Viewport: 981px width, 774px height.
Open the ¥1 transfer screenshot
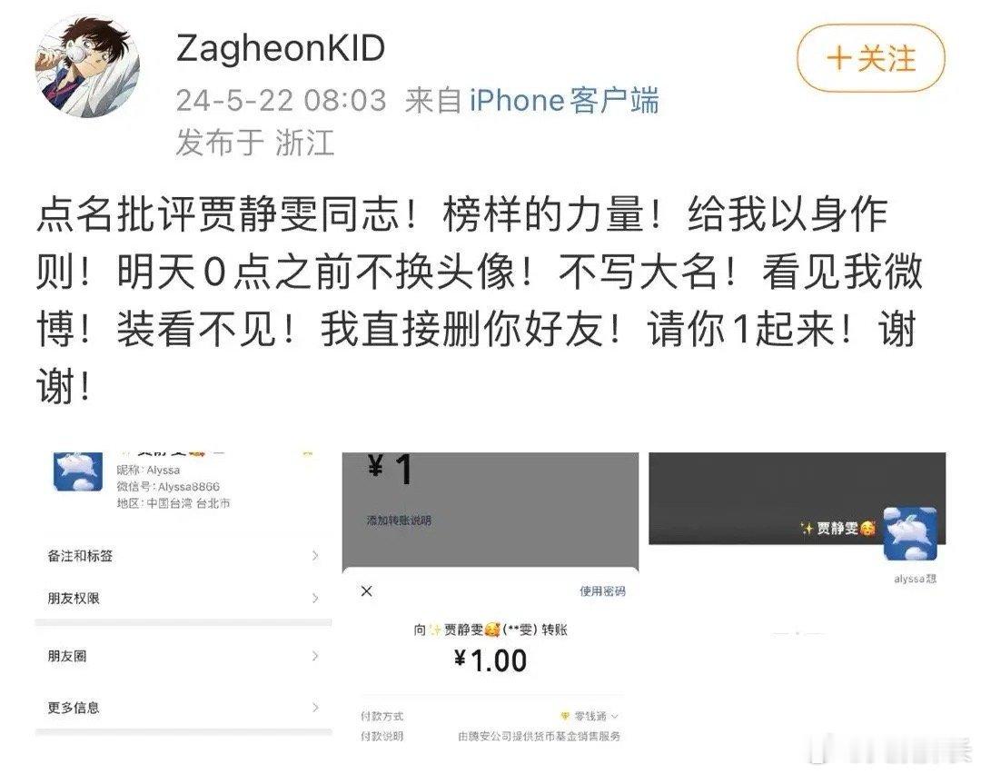point(490,599)
